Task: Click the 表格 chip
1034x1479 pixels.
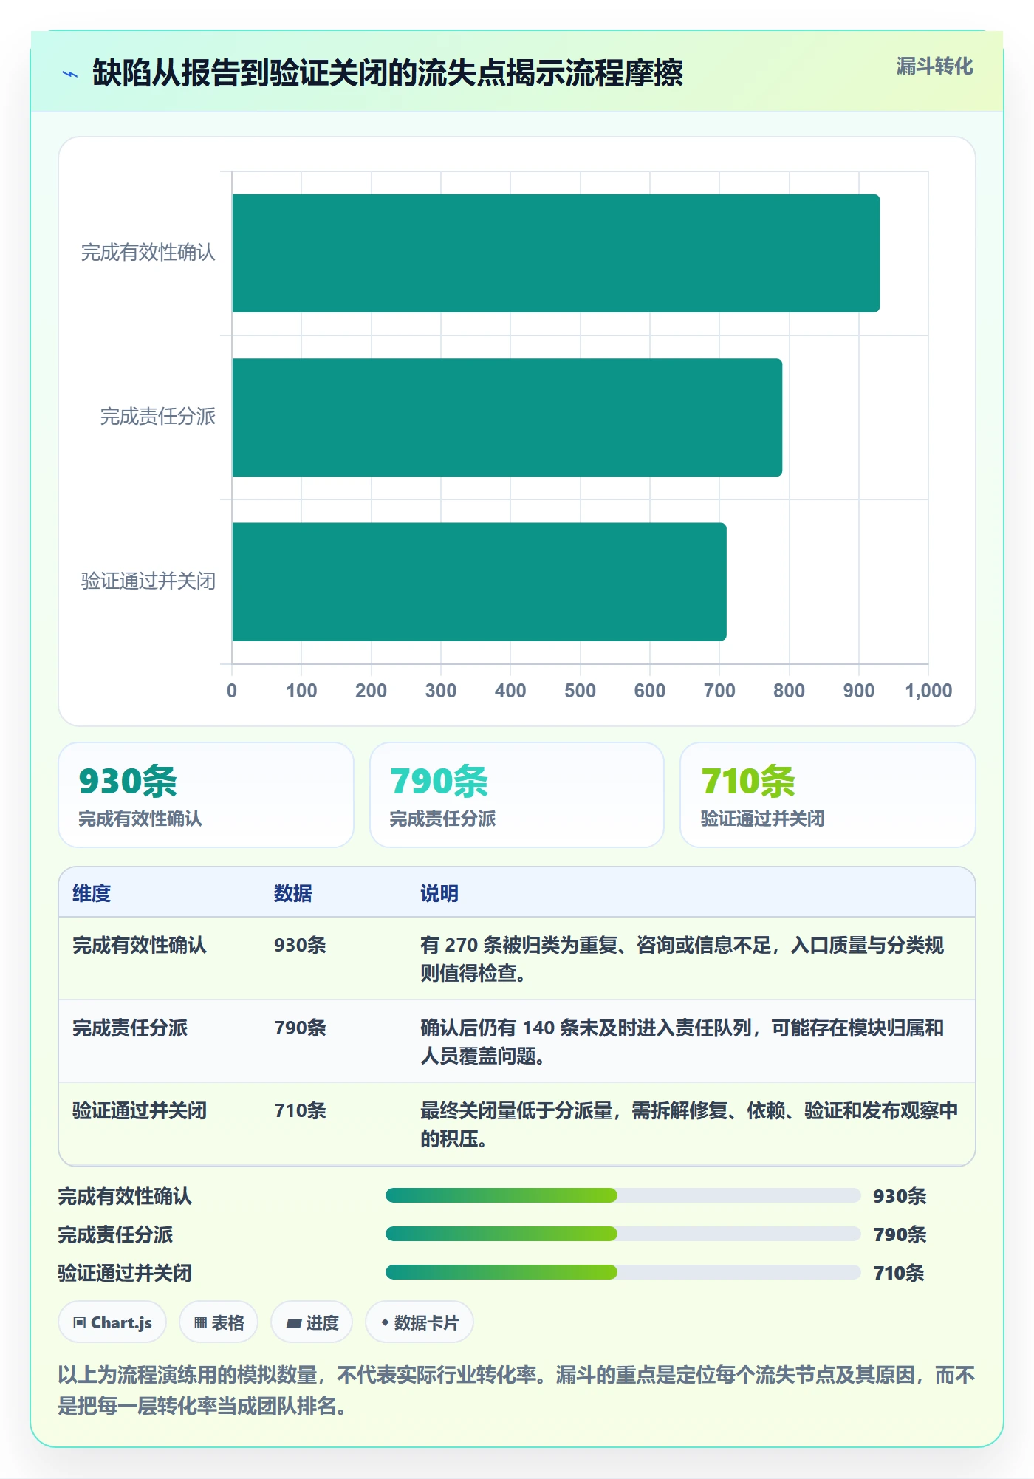Action: [219, 1322]
